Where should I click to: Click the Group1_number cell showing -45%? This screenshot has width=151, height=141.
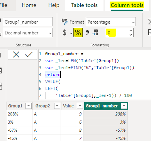pos(106,138)
